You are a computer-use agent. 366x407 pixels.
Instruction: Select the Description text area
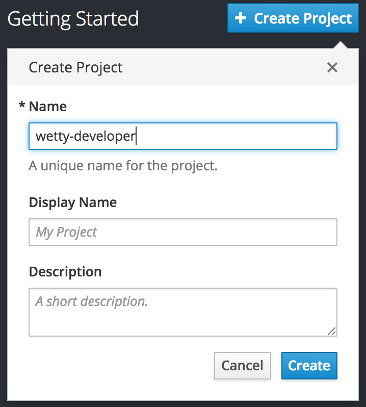coord(183,312)
